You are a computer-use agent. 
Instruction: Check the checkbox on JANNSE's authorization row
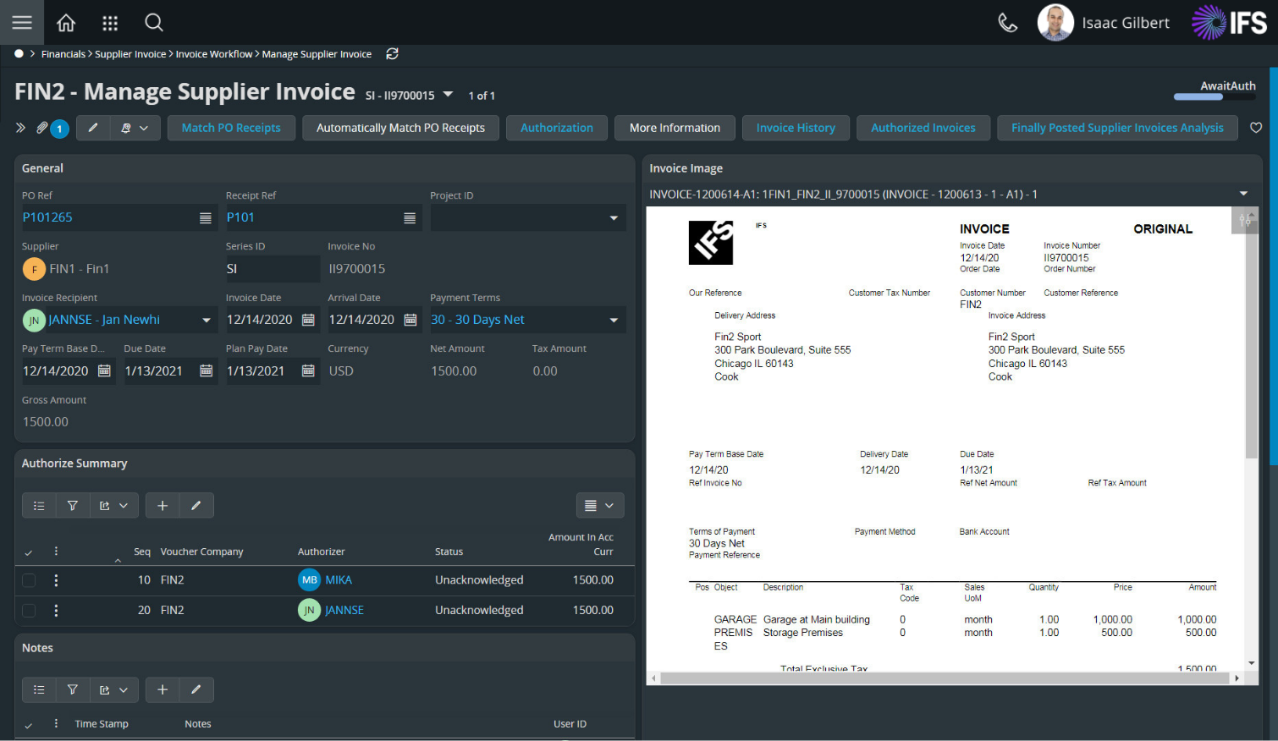(x=28, y=610)
